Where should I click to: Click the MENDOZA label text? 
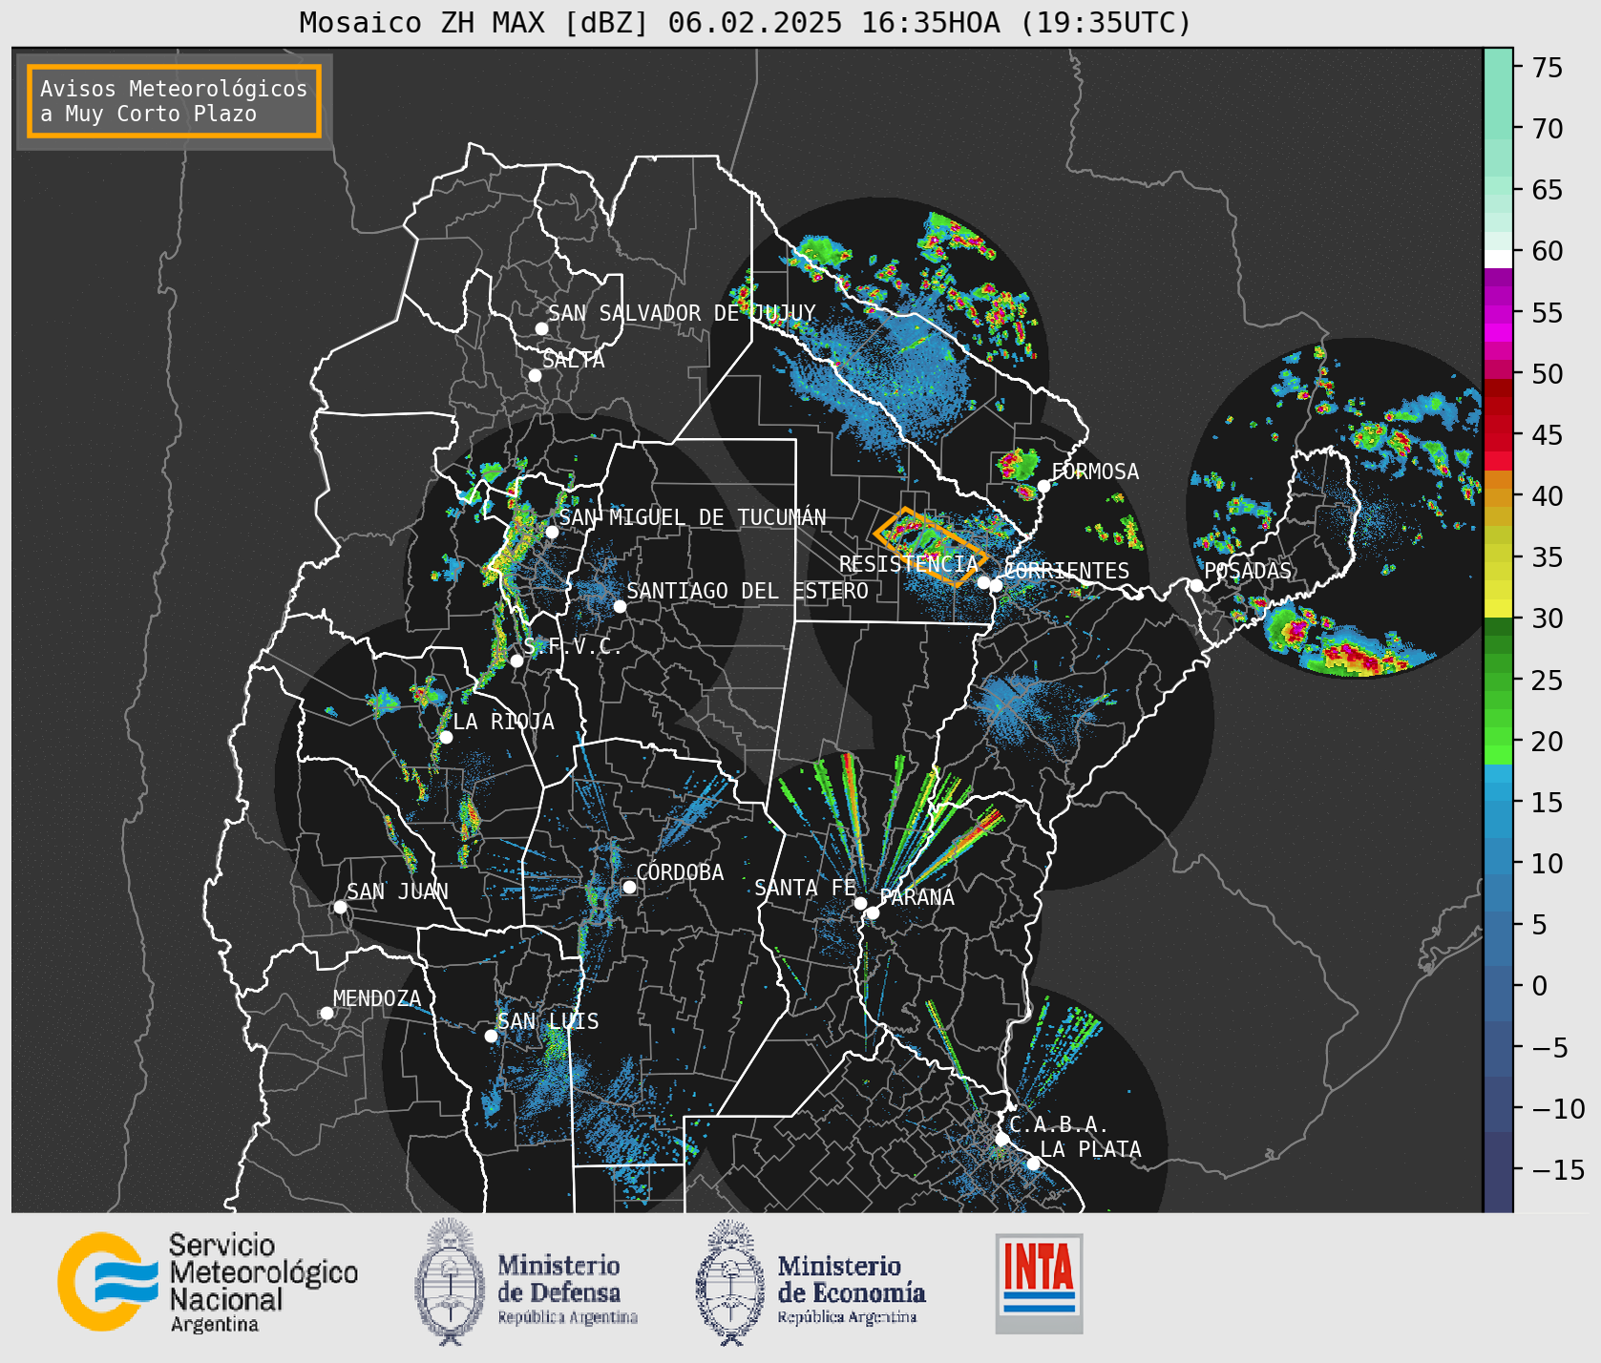click(377, 998)
